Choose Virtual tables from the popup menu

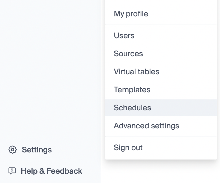coord(161,72)
